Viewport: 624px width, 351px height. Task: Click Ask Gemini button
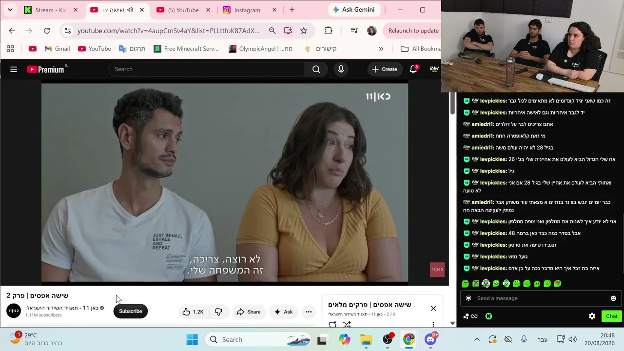pos(353,10)
